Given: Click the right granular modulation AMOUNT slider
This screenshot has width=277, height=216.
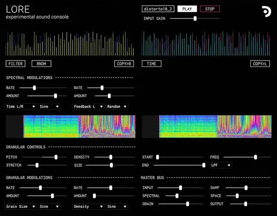Looking at the screenshot, I should (114, 196).
